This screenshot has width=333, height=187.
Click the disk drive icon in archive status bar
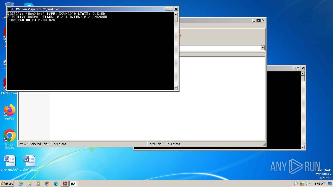[21, 144]
